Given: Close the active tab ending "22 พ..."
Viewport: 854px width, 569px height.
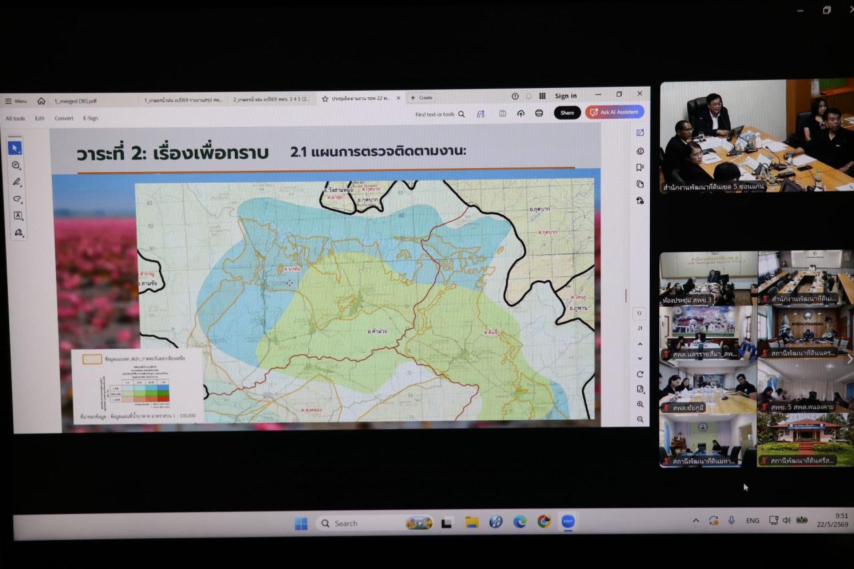Looking at the screenshot, I should pyautogui.click(x=399, y=98).
